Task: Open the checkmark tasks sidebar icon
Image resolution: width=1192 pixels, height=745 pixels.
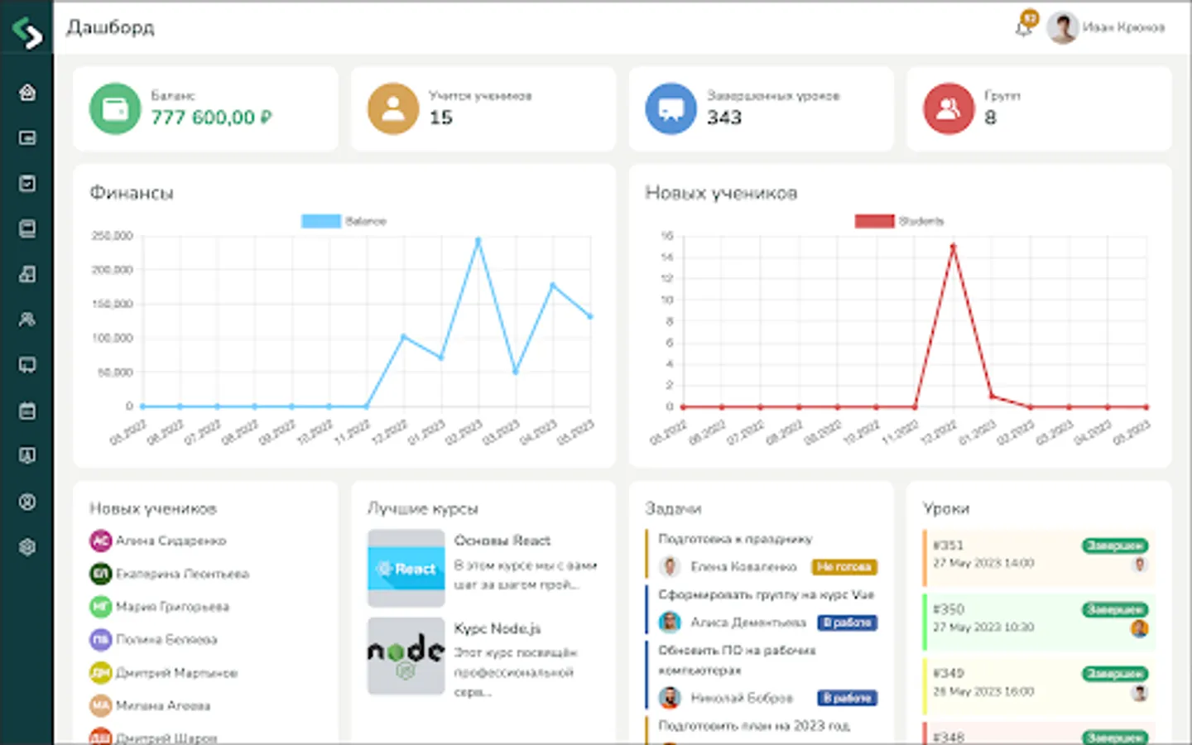Action: [x=27, y=183]
